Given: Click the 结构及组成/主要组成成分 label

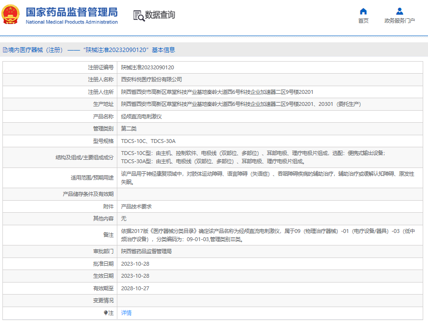Looking at the screenshot, I should coord(84,157).
